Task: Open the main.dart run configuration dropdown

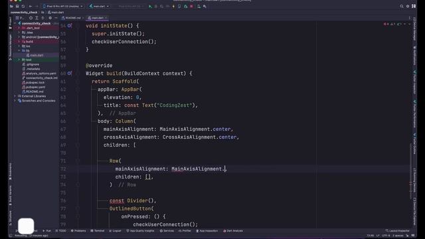Action: [99, 6]
